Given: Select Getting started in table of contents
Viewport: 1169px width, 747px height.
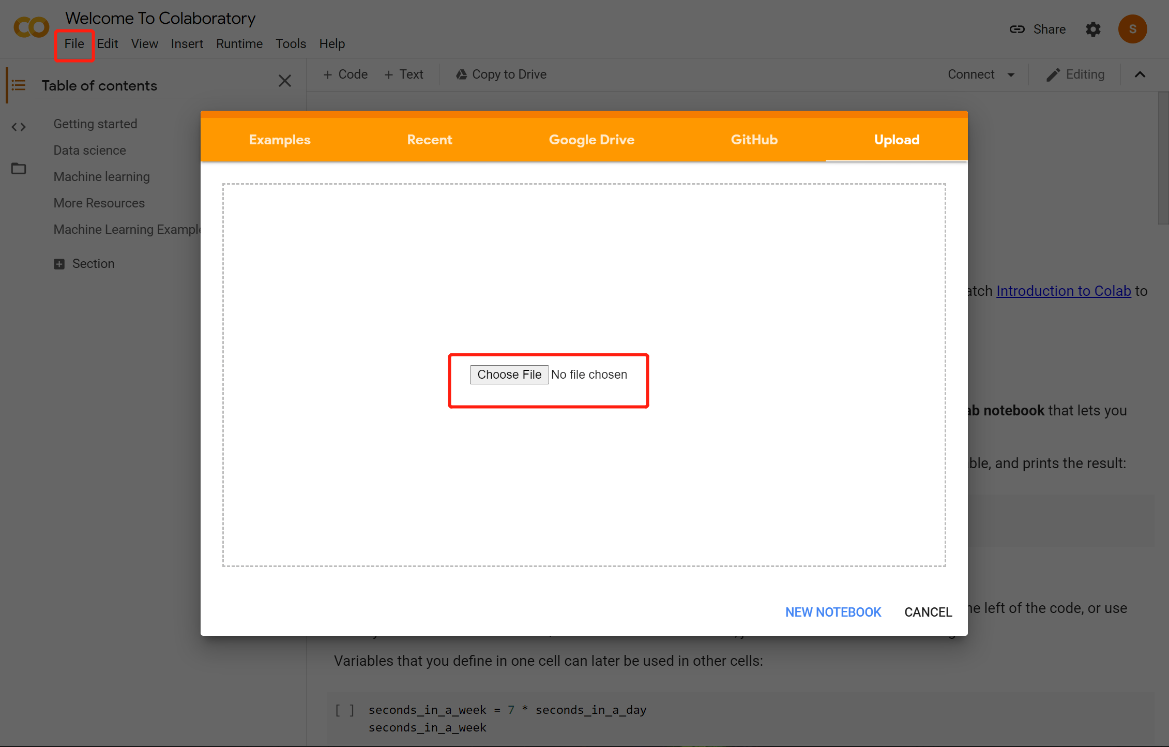Looking at the screenshot, I should tap(95, 124).
